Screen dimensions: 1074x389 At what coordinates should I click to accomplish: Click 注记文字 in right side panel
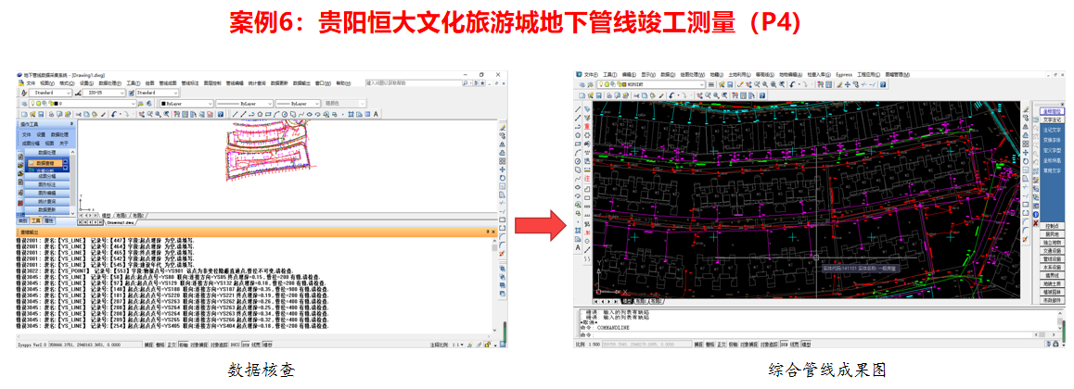pyautogui.click(x=1052, y=130)
